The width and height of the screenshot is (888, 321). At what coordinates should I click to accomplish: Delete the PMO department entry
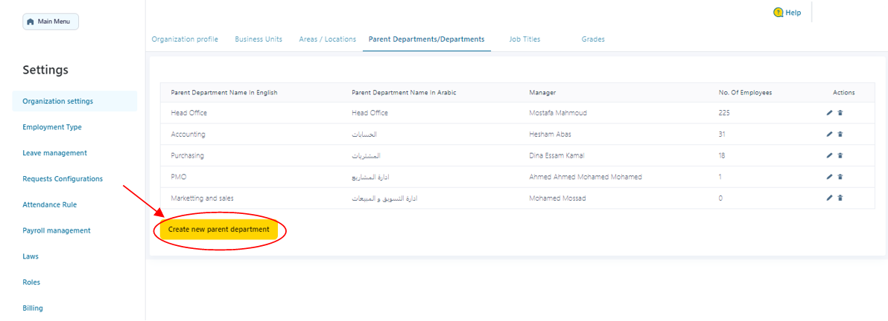pos(840,177)
